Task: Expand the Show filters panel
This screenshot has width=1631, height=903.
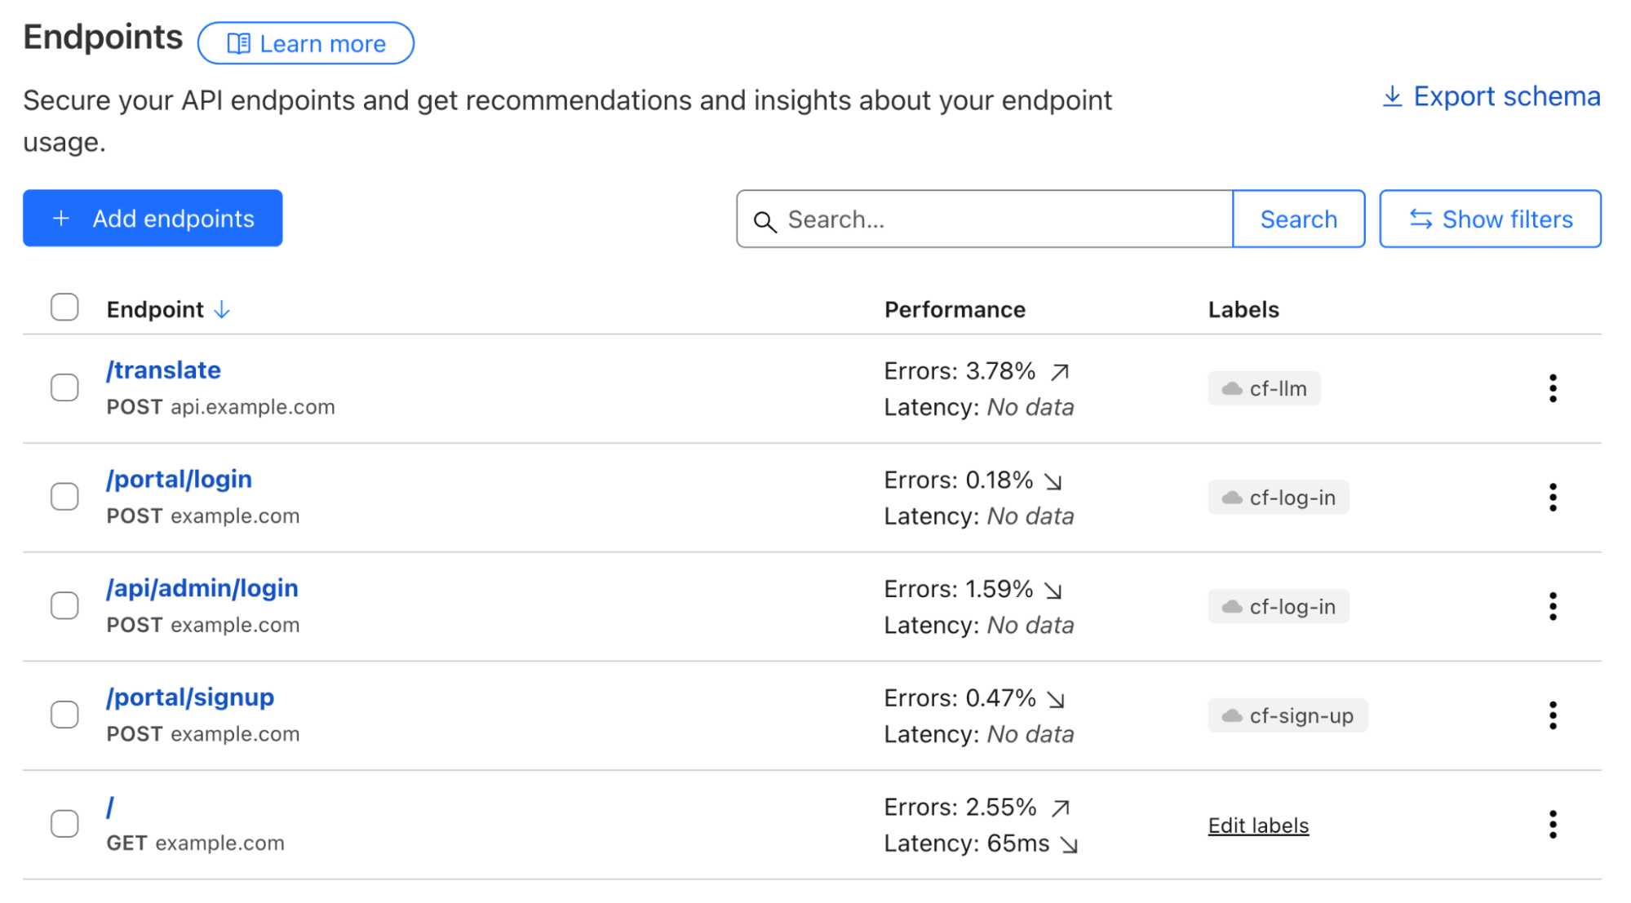Action: pyautogui.click(x=1490, y=219)
